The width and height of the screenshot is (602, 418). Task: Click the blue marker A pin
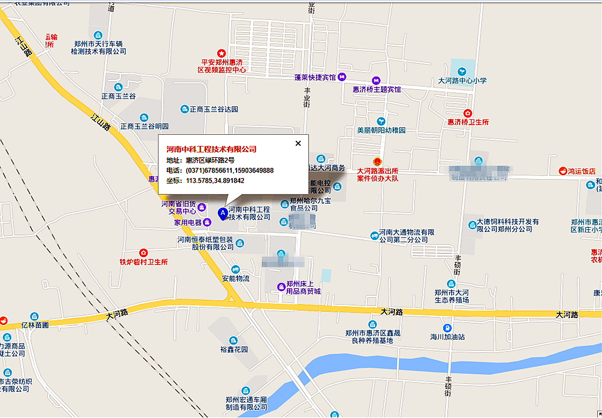click(223, 214)
